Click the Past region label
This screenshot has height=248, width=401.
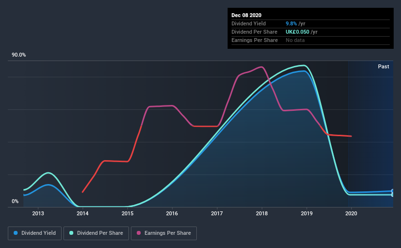[x=383, y=66]
